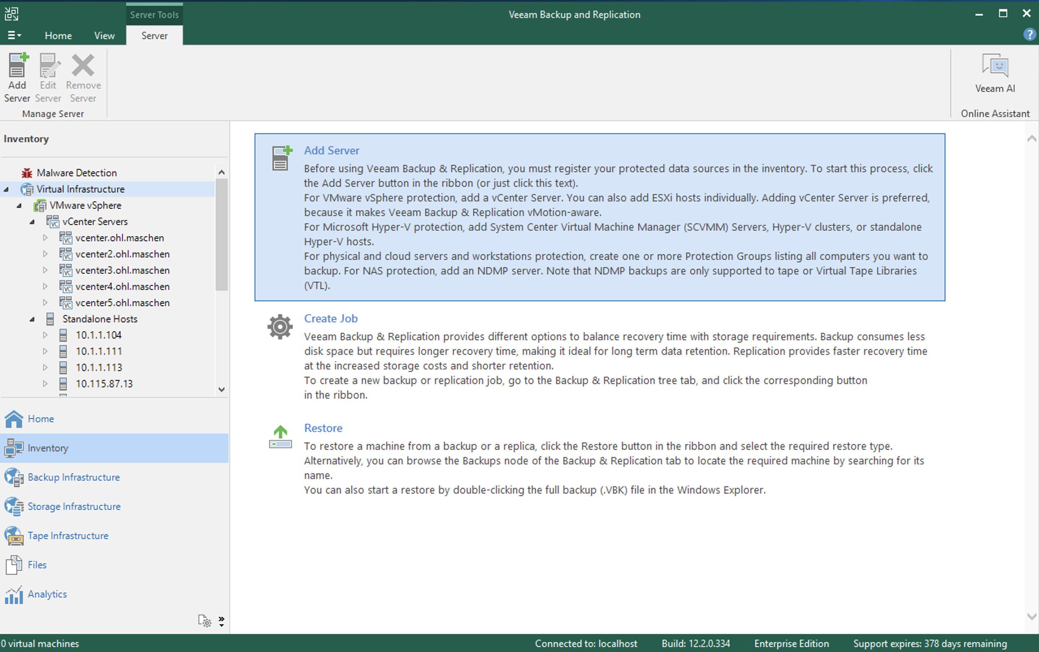Click the Create Job heading link
Image resolution: width=1039 pixels, height=652 pixels.
coord(330,318)
